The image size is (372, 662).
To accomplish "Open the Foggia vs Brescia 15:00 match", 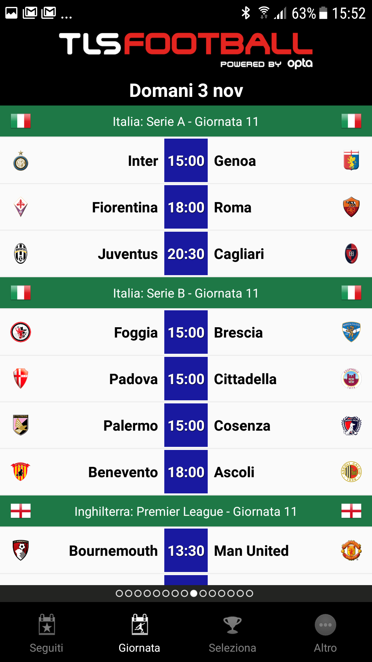I will (186, 332).
